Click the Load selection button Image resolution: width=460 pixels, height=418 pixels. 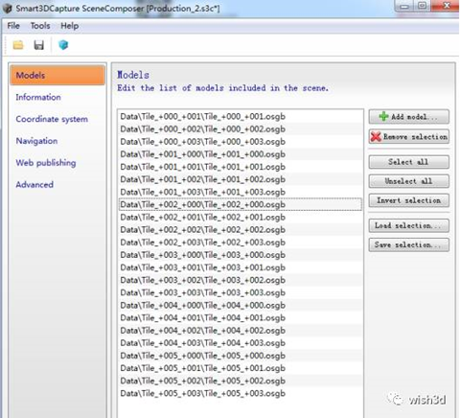[409, 225]
